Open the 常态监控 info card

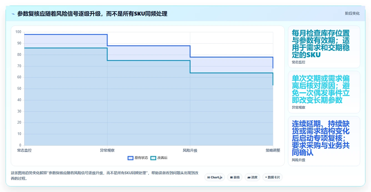[324, 47]
